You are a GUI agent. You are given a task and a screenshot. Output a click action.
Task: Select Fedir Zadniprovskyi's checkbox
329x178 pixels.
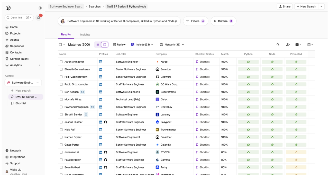point(61,77)
